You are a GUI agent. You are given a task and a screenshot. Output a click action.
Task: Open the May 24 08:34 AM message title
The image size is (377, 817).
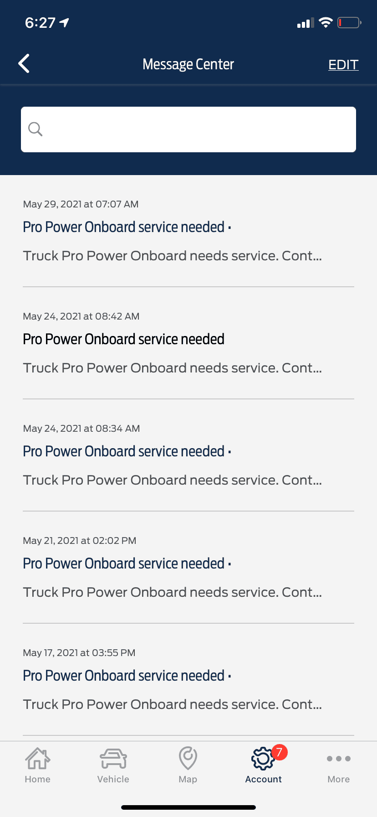coord(124,451)
